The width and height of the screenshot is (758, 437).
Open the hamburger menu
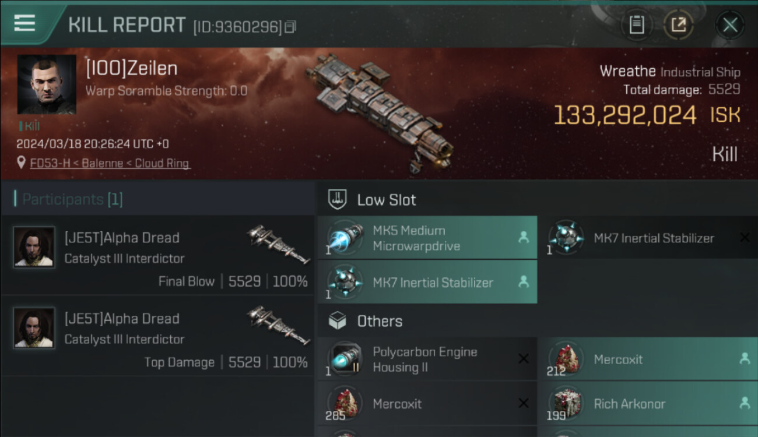(24, 23)
